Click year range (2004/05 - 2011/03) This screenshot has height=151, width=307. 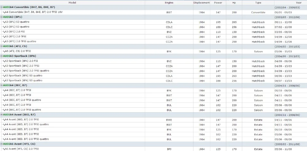click(x=287, y=46)
